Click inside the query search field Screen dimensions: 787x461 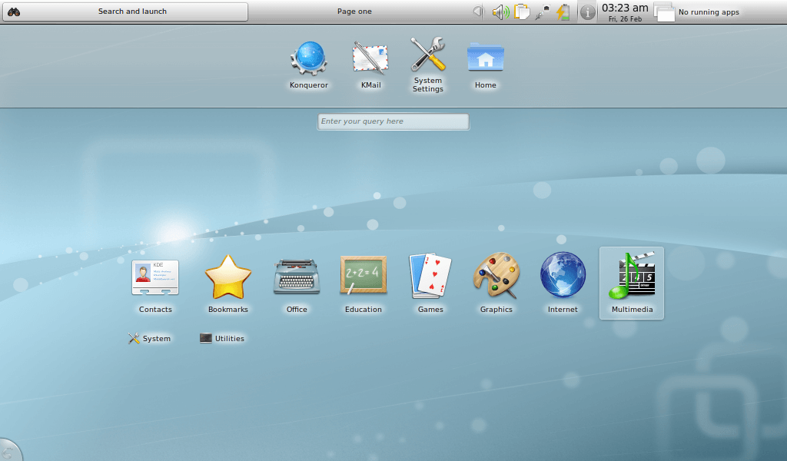pyautogui.click(x=393, y=121)
